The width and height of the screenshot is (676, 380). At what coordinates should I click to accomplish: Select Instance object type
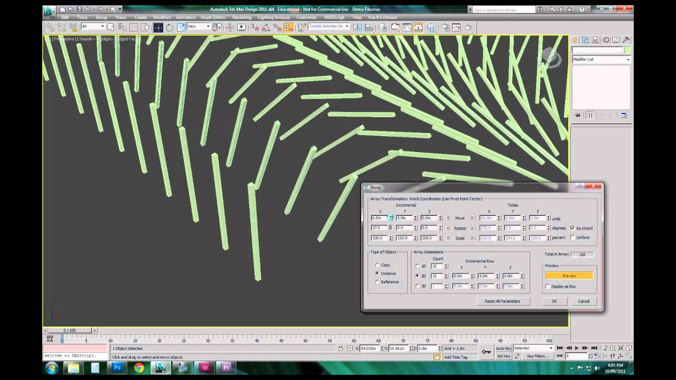click(377, 273)
